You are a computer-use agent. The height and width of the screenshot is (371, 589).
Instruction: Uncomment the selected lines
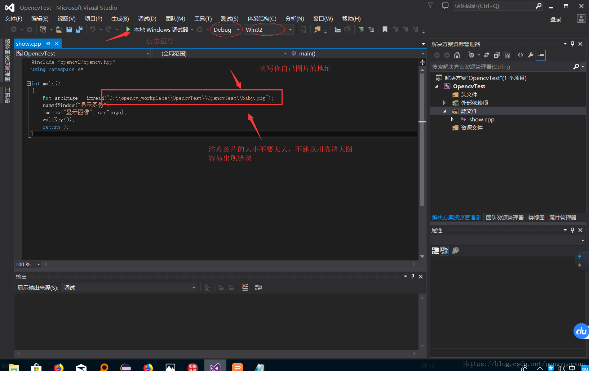(371, 30)
